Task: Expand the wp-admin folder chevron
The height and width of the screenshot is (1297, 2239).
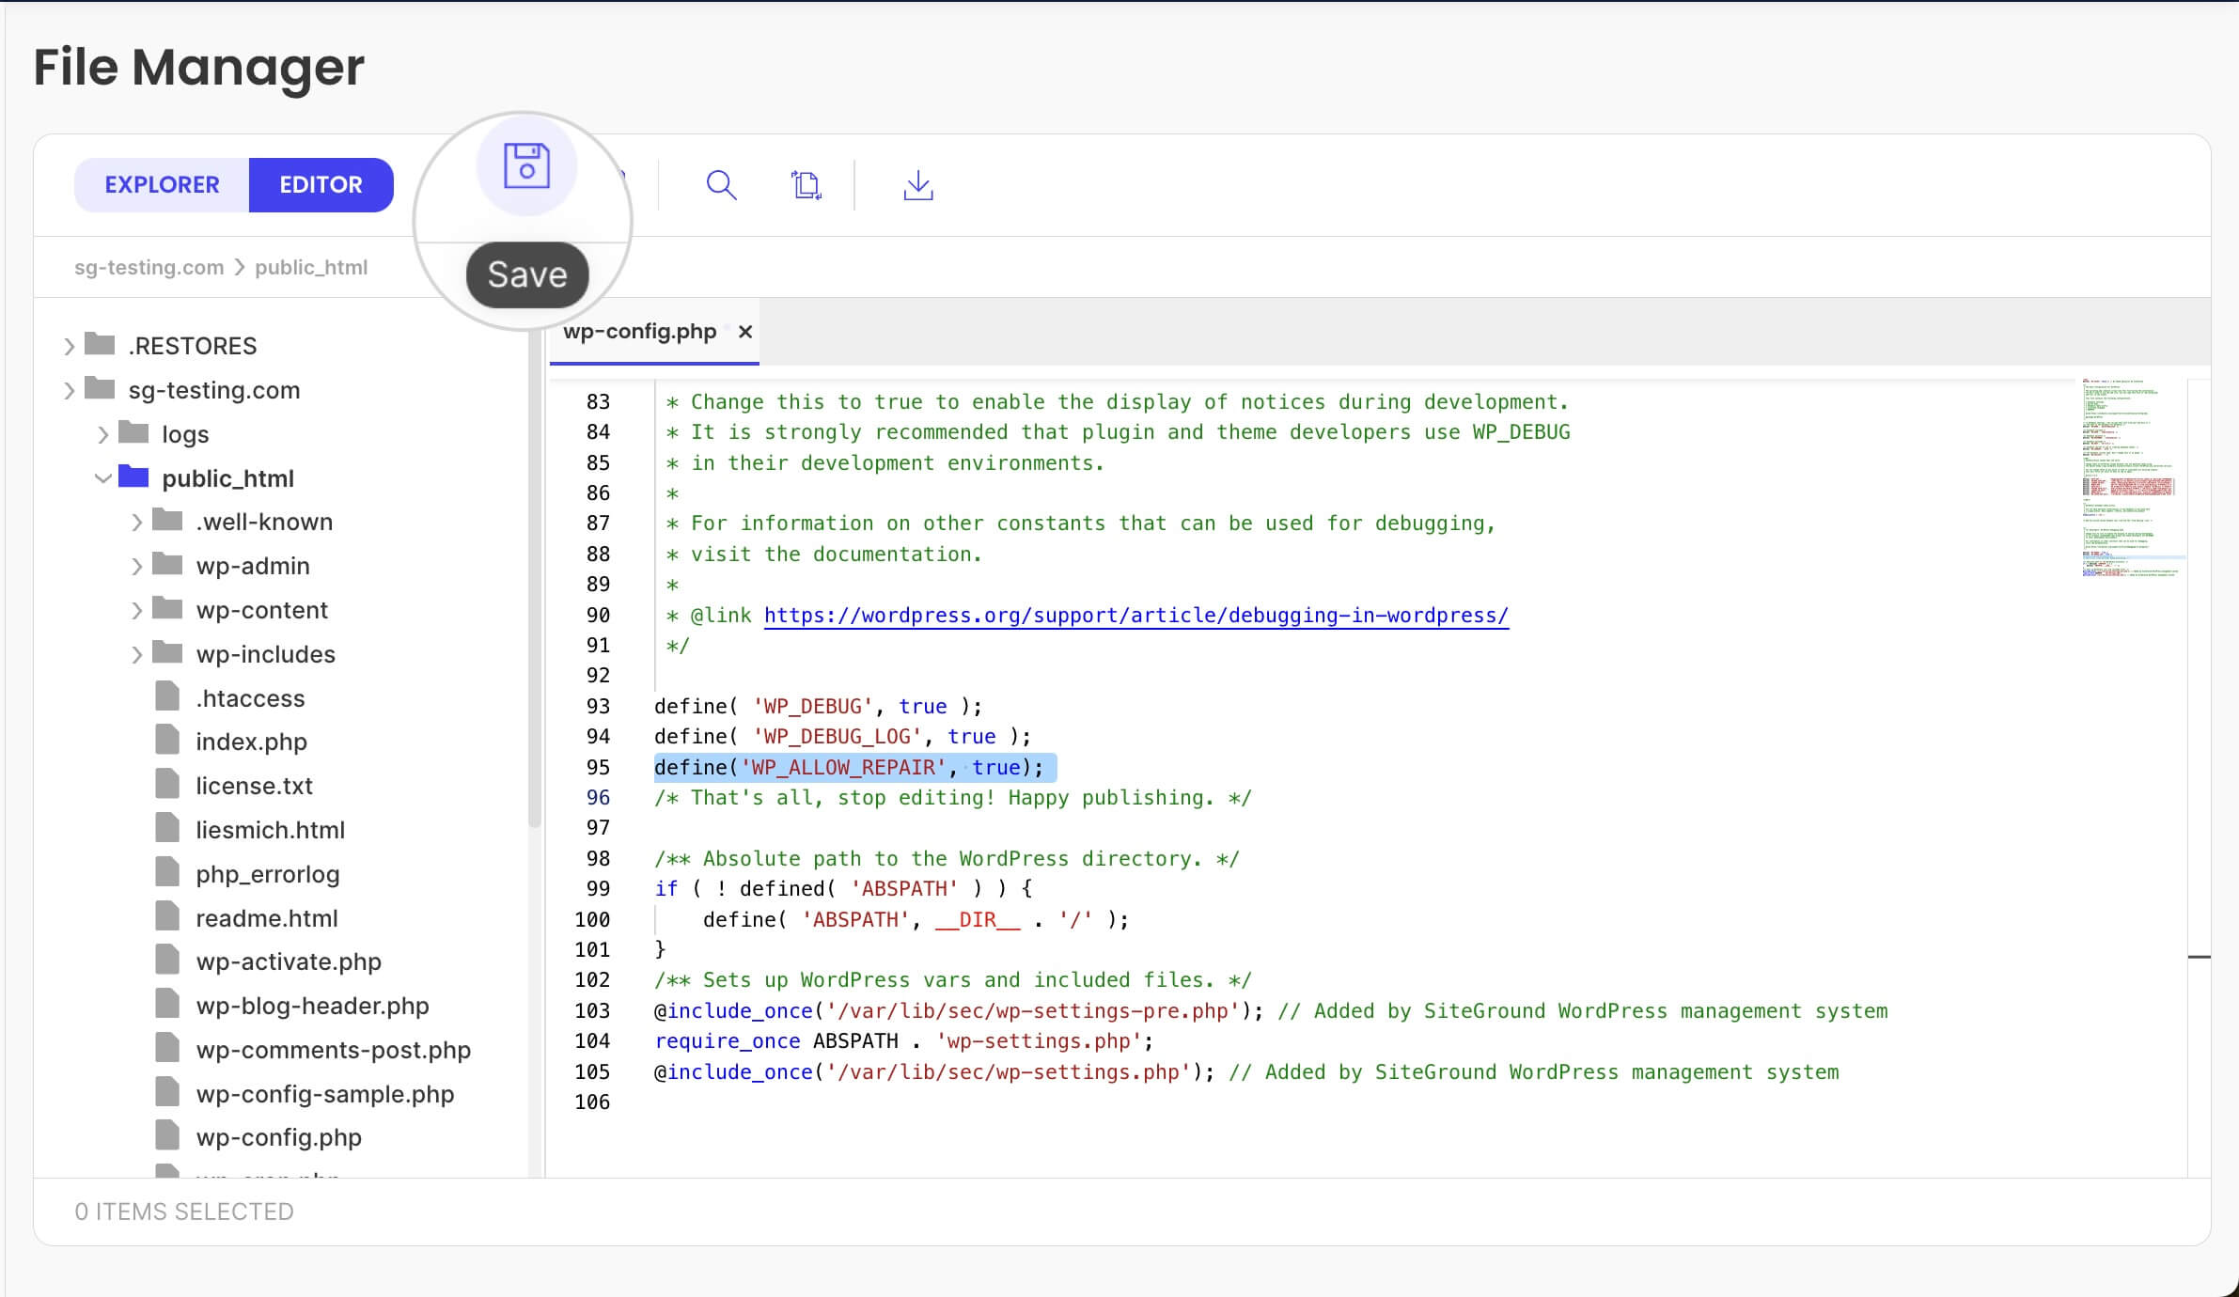Action: click(136, 566)
